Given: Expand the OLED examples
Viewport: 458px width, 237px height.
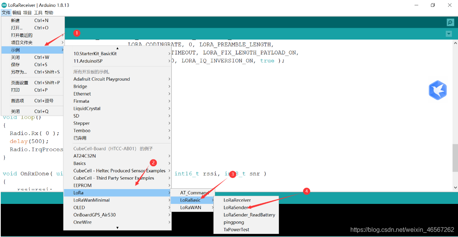Looking at the screenshot, I should (118, 208).
